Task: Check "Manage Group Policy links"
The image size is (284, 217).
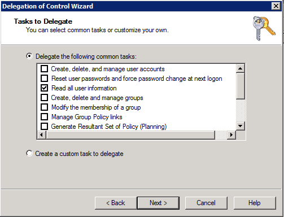Action: tap(45, 117)
